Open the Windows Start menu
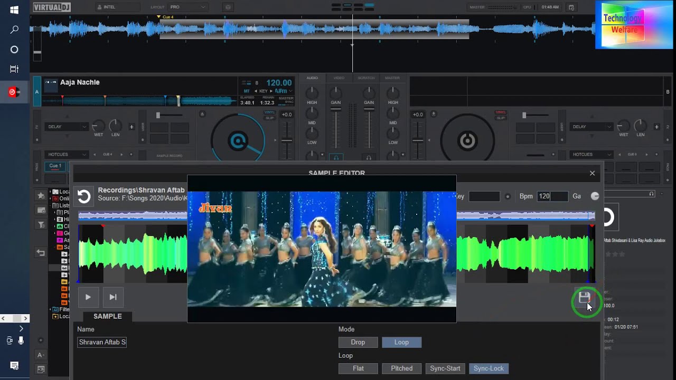The image size is (676, 380). (x=14, y=10)
